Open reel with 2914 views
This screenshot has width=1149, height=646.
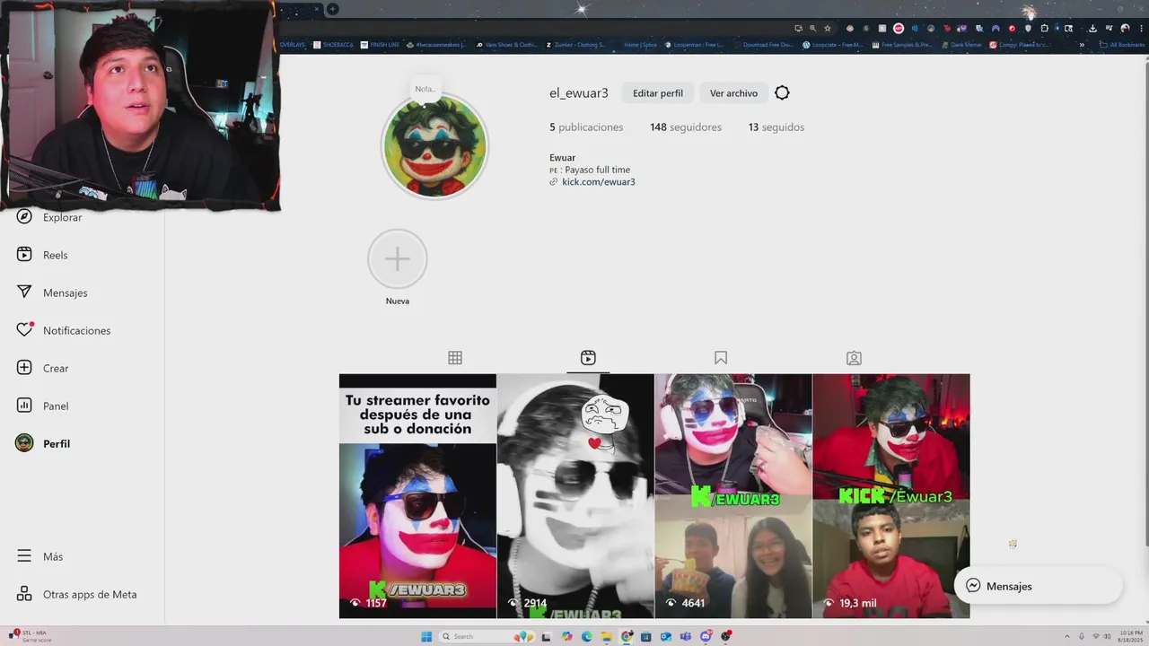tap(575, 496)
